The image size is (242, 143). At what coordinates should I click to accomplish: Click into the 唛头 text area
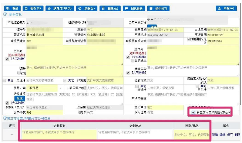pos(75,71)
